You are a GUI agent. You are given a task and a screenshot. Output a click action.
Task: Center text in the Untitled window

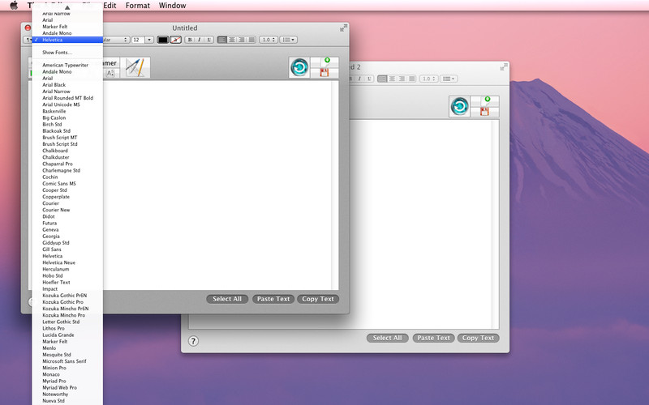232,40
